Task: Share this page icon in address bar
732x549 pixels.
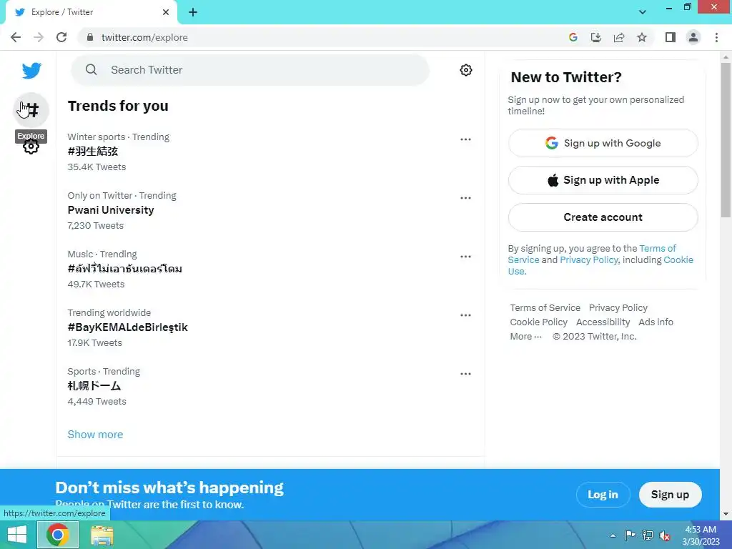Action: coord(619,37)
